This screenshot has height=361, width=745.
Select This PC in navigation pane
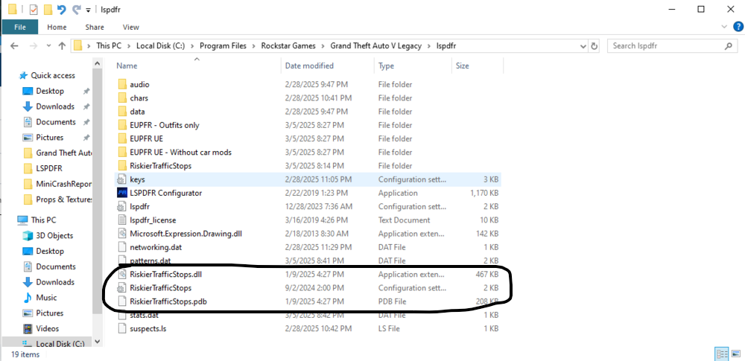(x=43, y=220)
